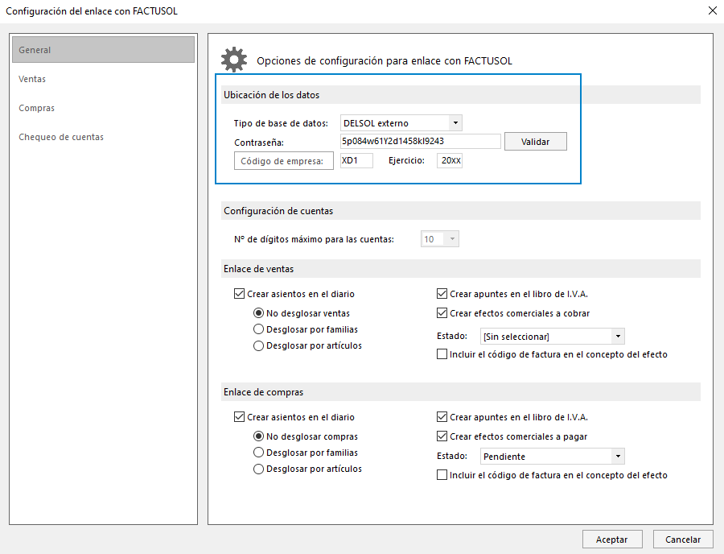
Task: Click the Enlace de compras heading
Action: [264, 392]
